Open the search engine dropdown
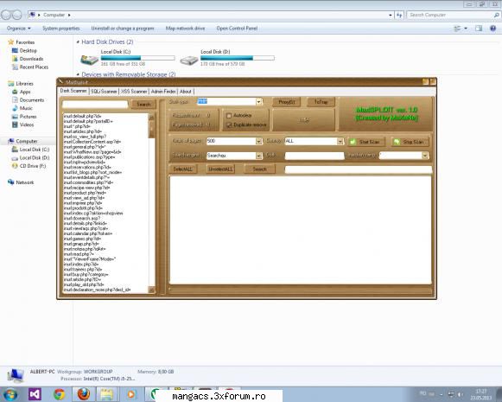Image resolution: width=502 pixels, height=402 pixels. tap(258, 156)
